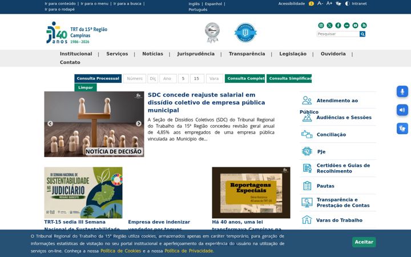Go to previous slide in news carousel
The height and width of the screenshot is (257, 411).
click(50, 123)
